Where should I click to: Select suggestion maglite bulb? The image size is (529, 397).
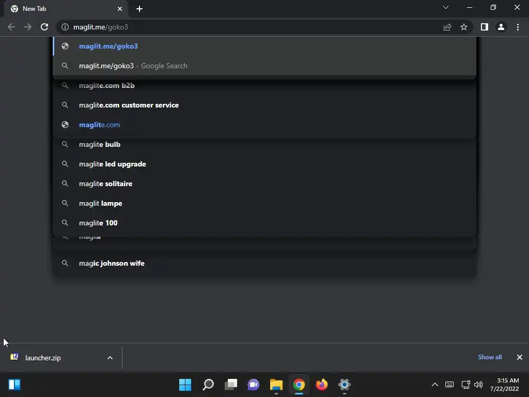click(x=264, y=144)
